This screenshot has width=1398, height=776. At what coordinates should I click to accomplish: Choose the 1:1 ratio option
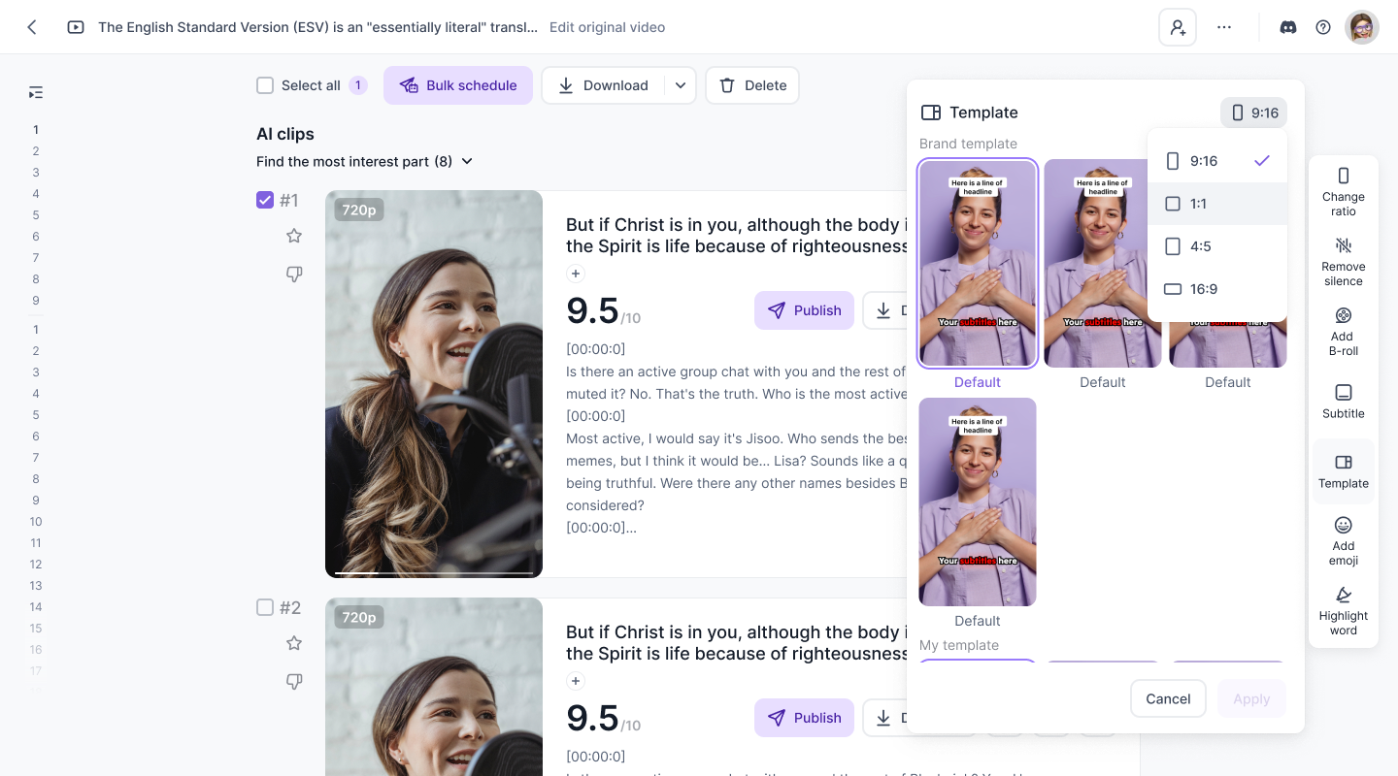point(1217,204)
